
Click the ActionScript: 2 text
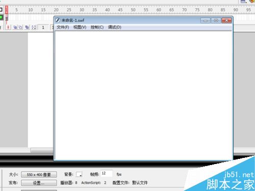coord(94,183)
